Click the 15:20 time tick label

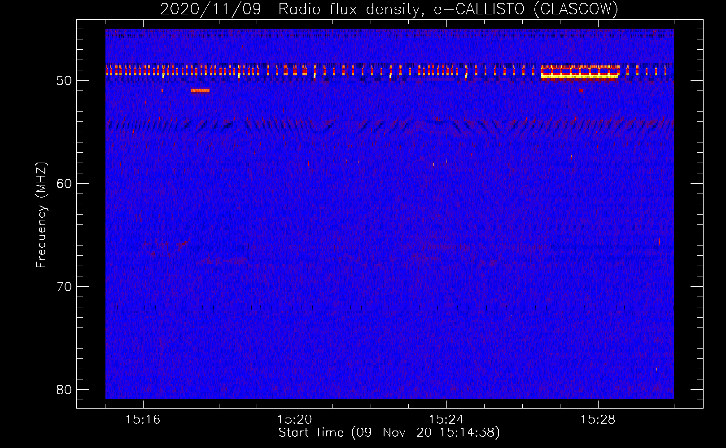pyautogui.click(x=295, y=420)
